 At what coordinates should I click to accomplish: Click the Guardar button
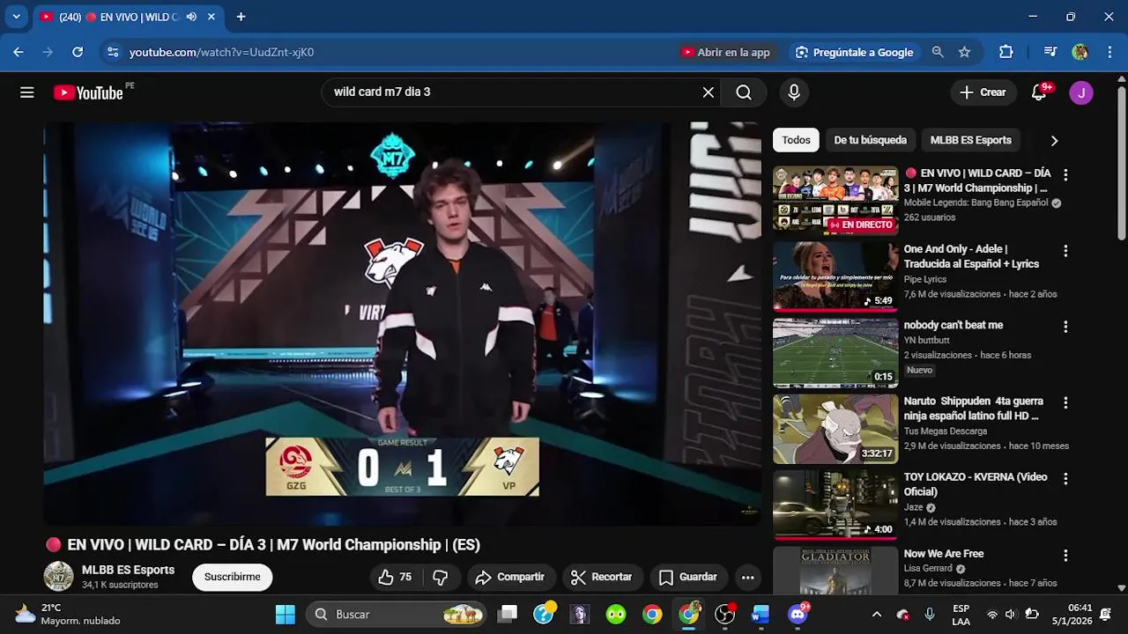pos(688,577)
